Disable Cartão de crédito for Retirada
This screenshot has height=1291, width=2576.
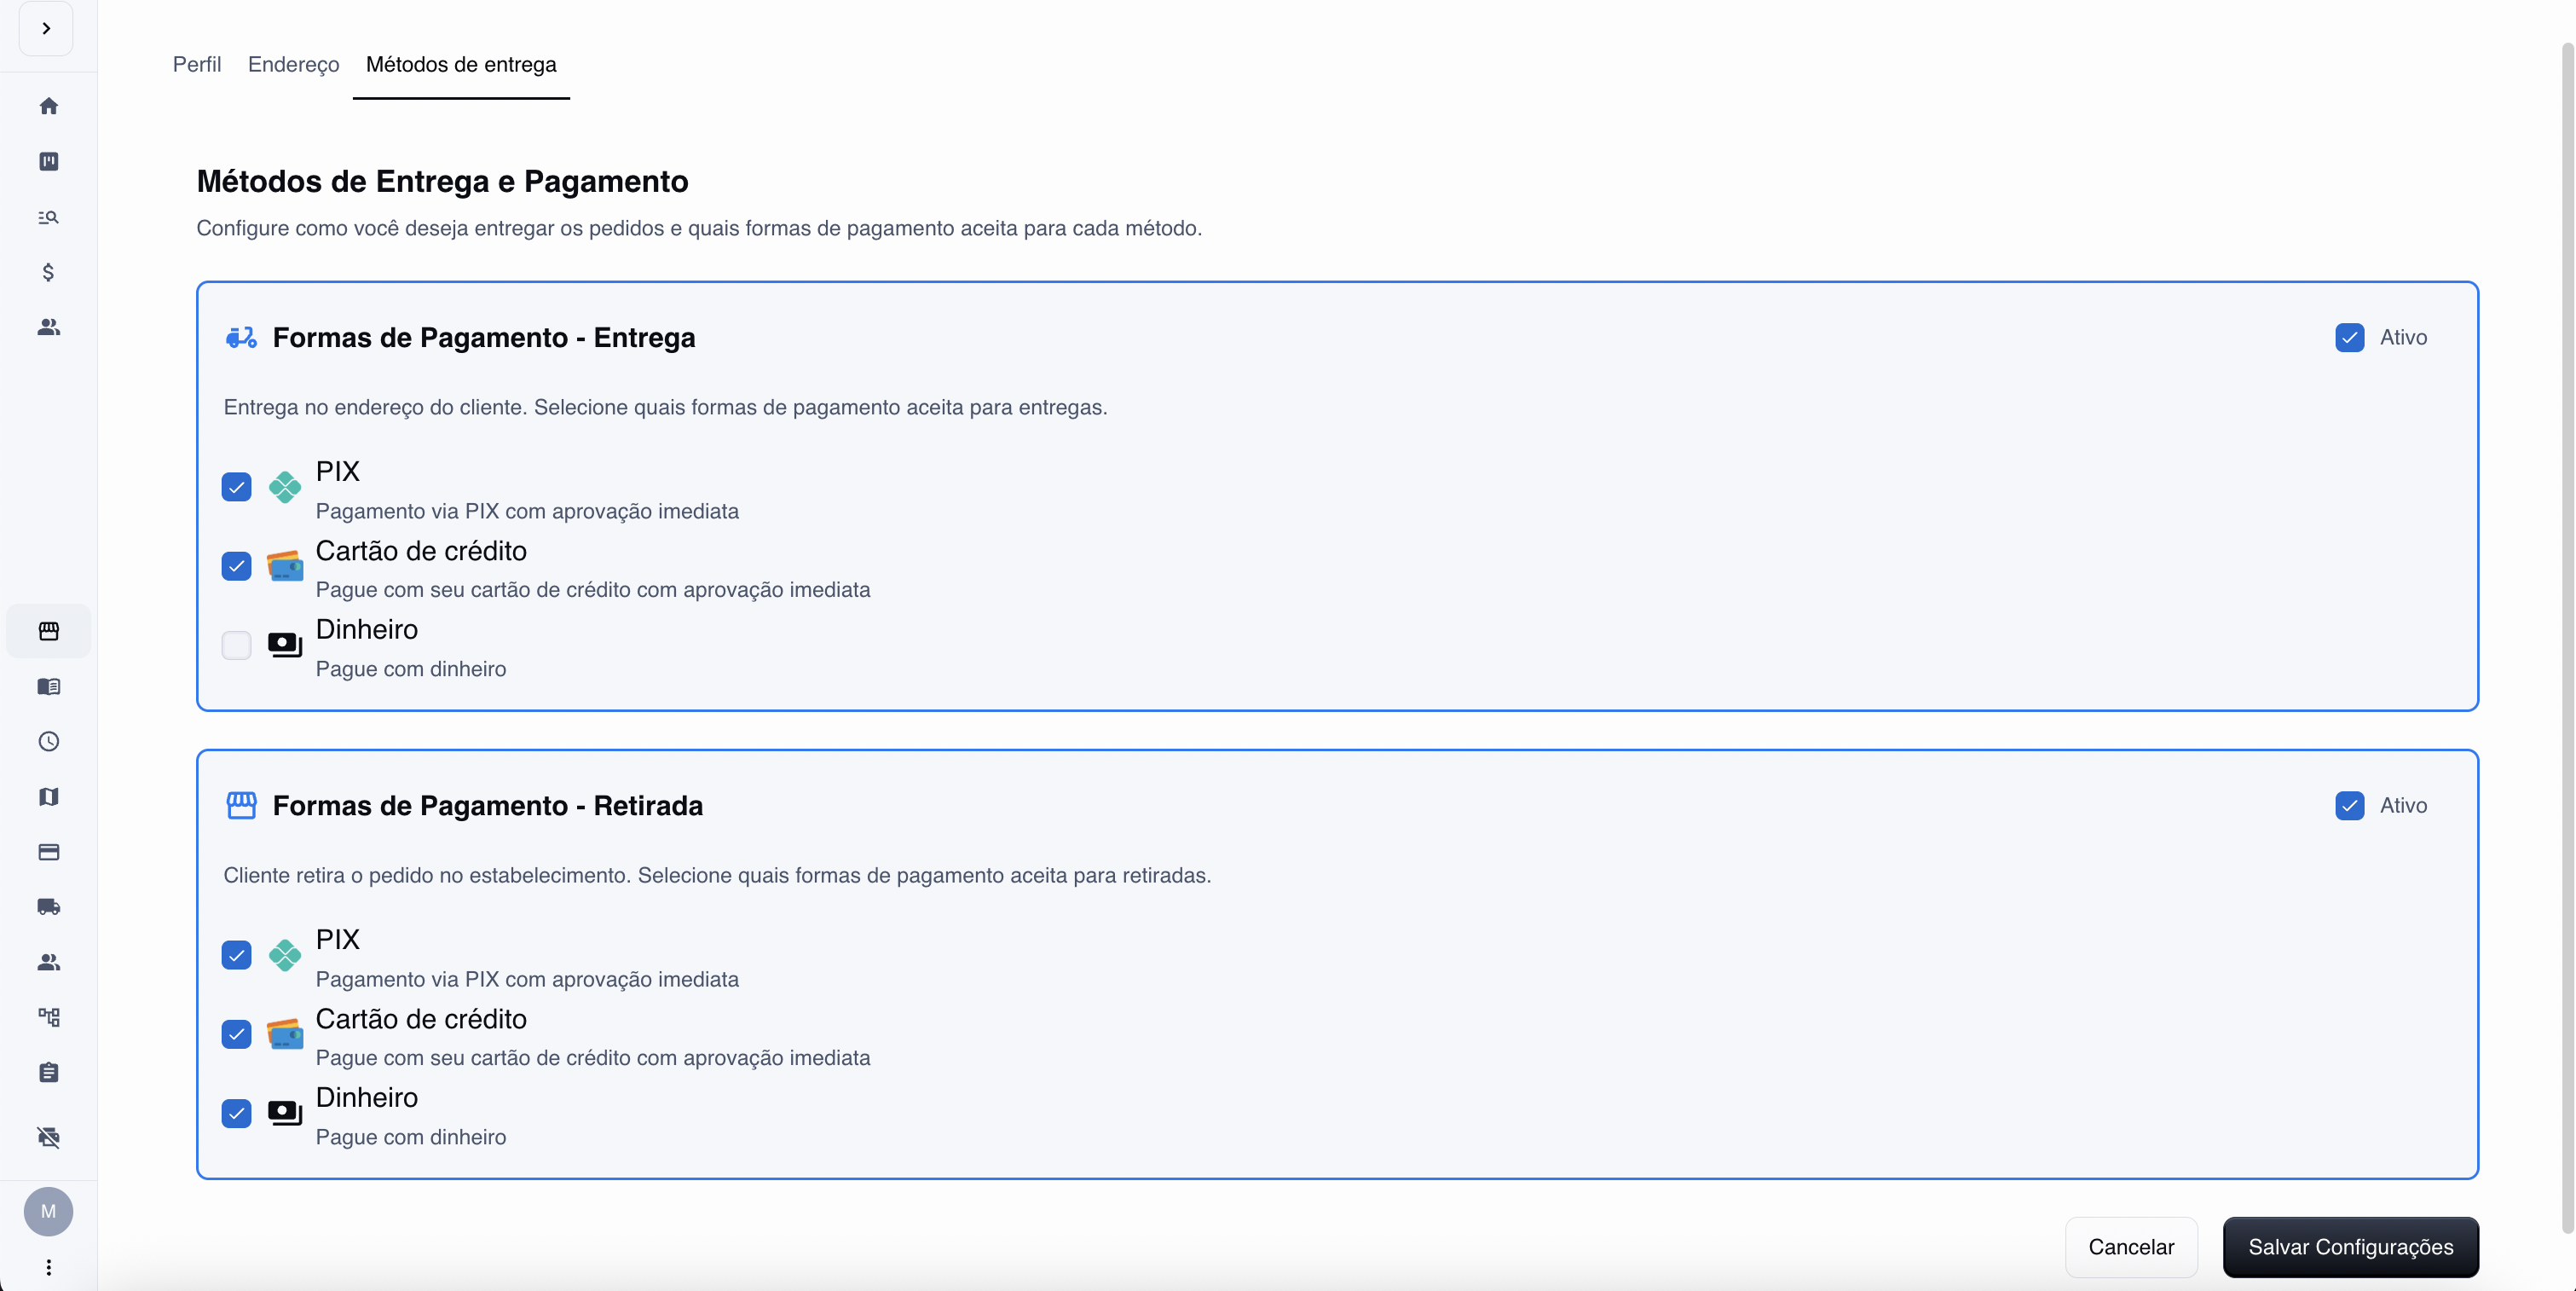tap(236, 1035)
